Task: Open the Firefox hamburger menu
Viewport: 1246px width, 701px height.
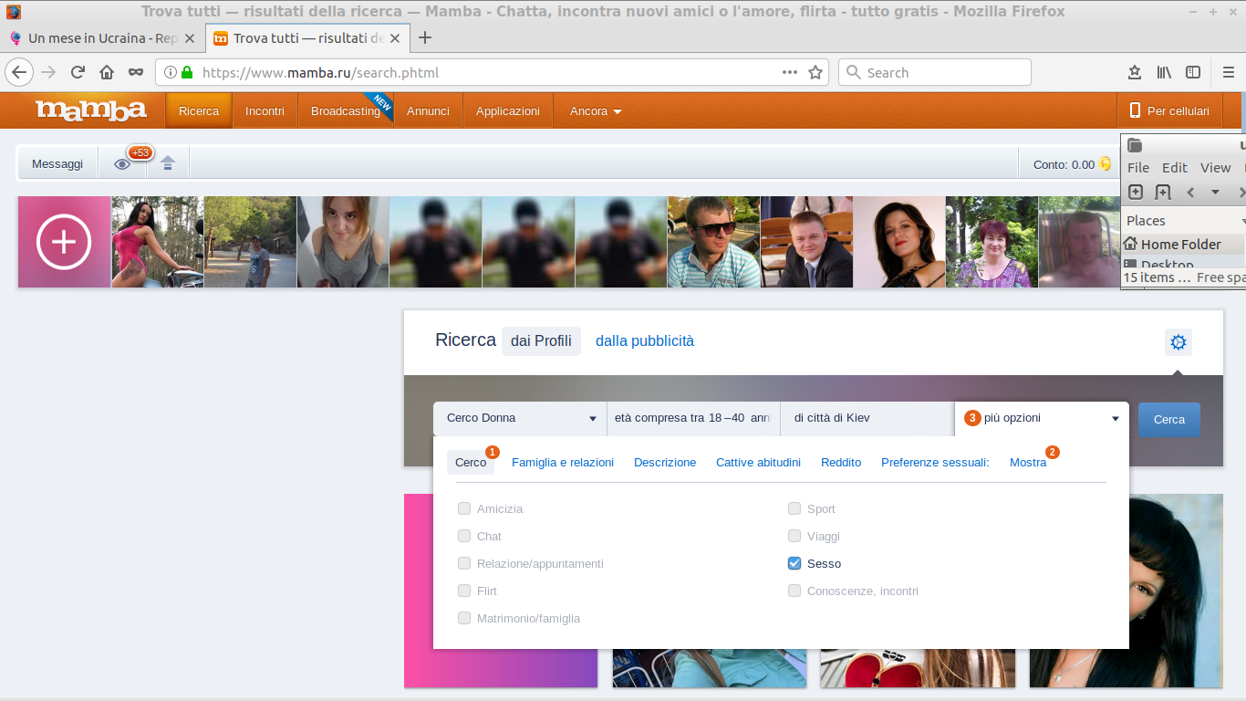Action: [x=1229, y=72]
